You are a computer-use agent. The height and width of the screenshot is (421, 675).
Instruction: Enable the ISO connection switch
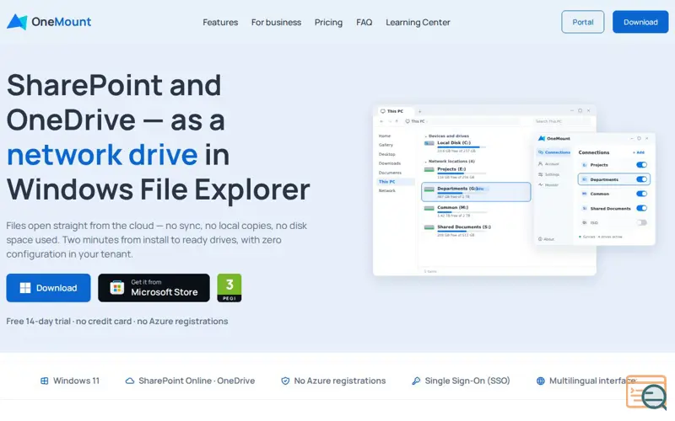(641, 222)
